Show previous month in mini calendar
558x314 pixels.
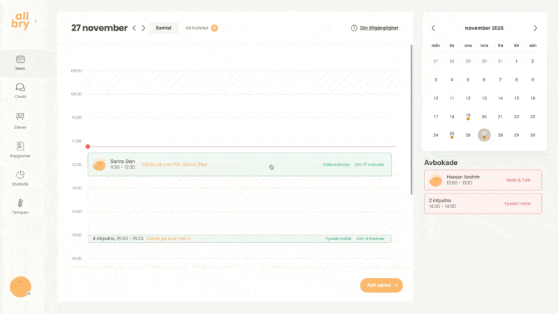(433, 29)
